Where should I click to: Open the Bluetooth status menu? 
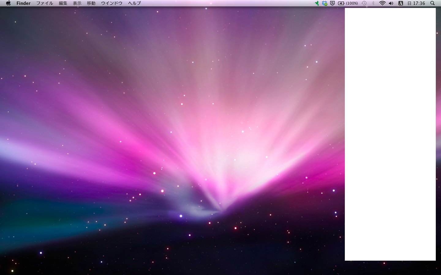(373, 3)
